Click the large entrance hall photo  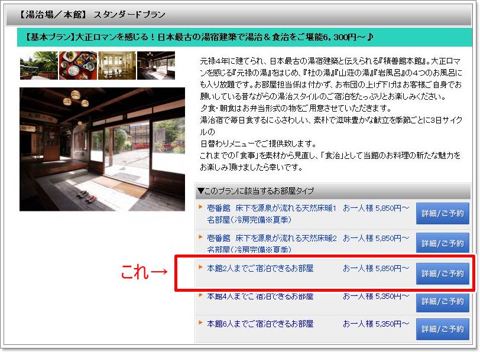coord(102,149)
